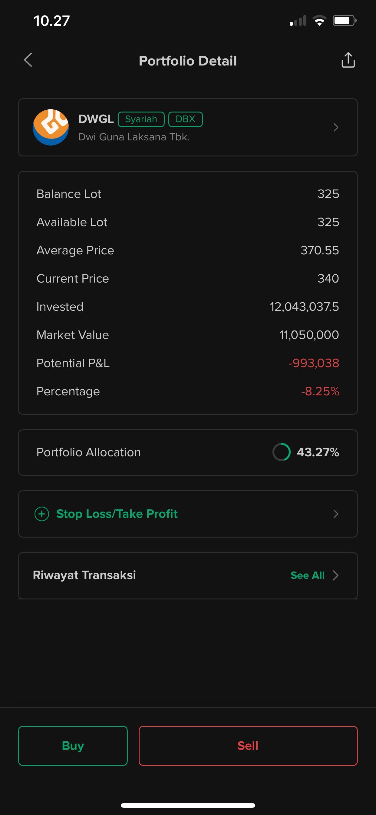Tap the Portfolio Allocation ring indicator

point(281,452)
